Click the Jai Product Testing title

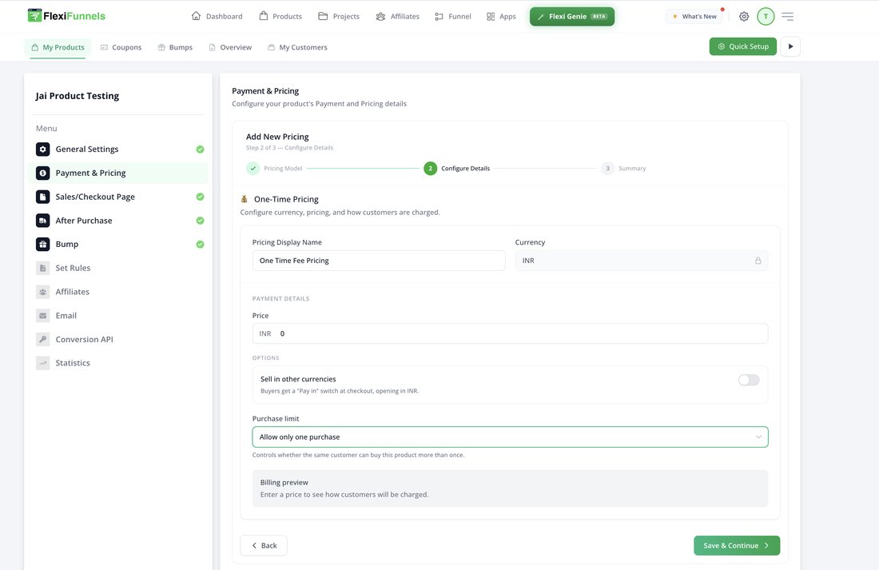click(78, 96)
